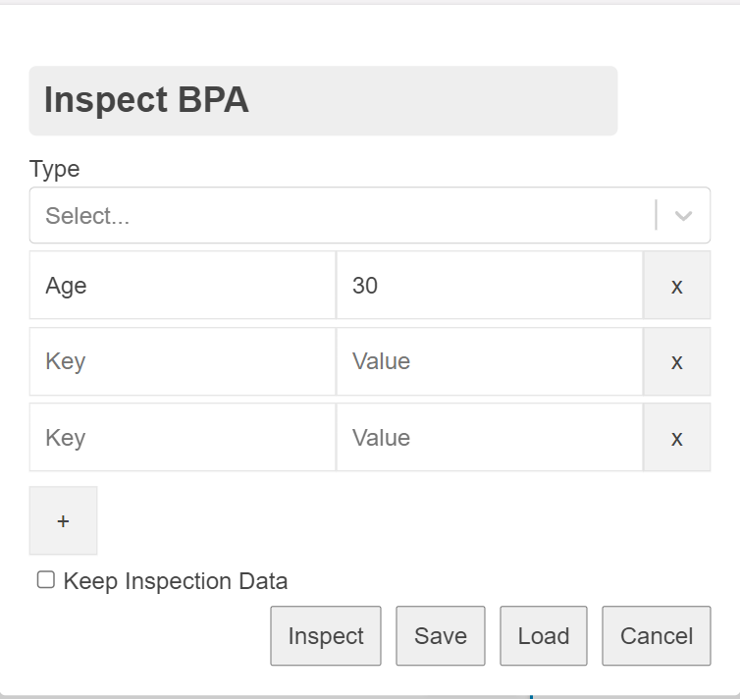Open the Type dropdown chevron
This screenshot has width=740, height=699.
(x=684, y=216)
